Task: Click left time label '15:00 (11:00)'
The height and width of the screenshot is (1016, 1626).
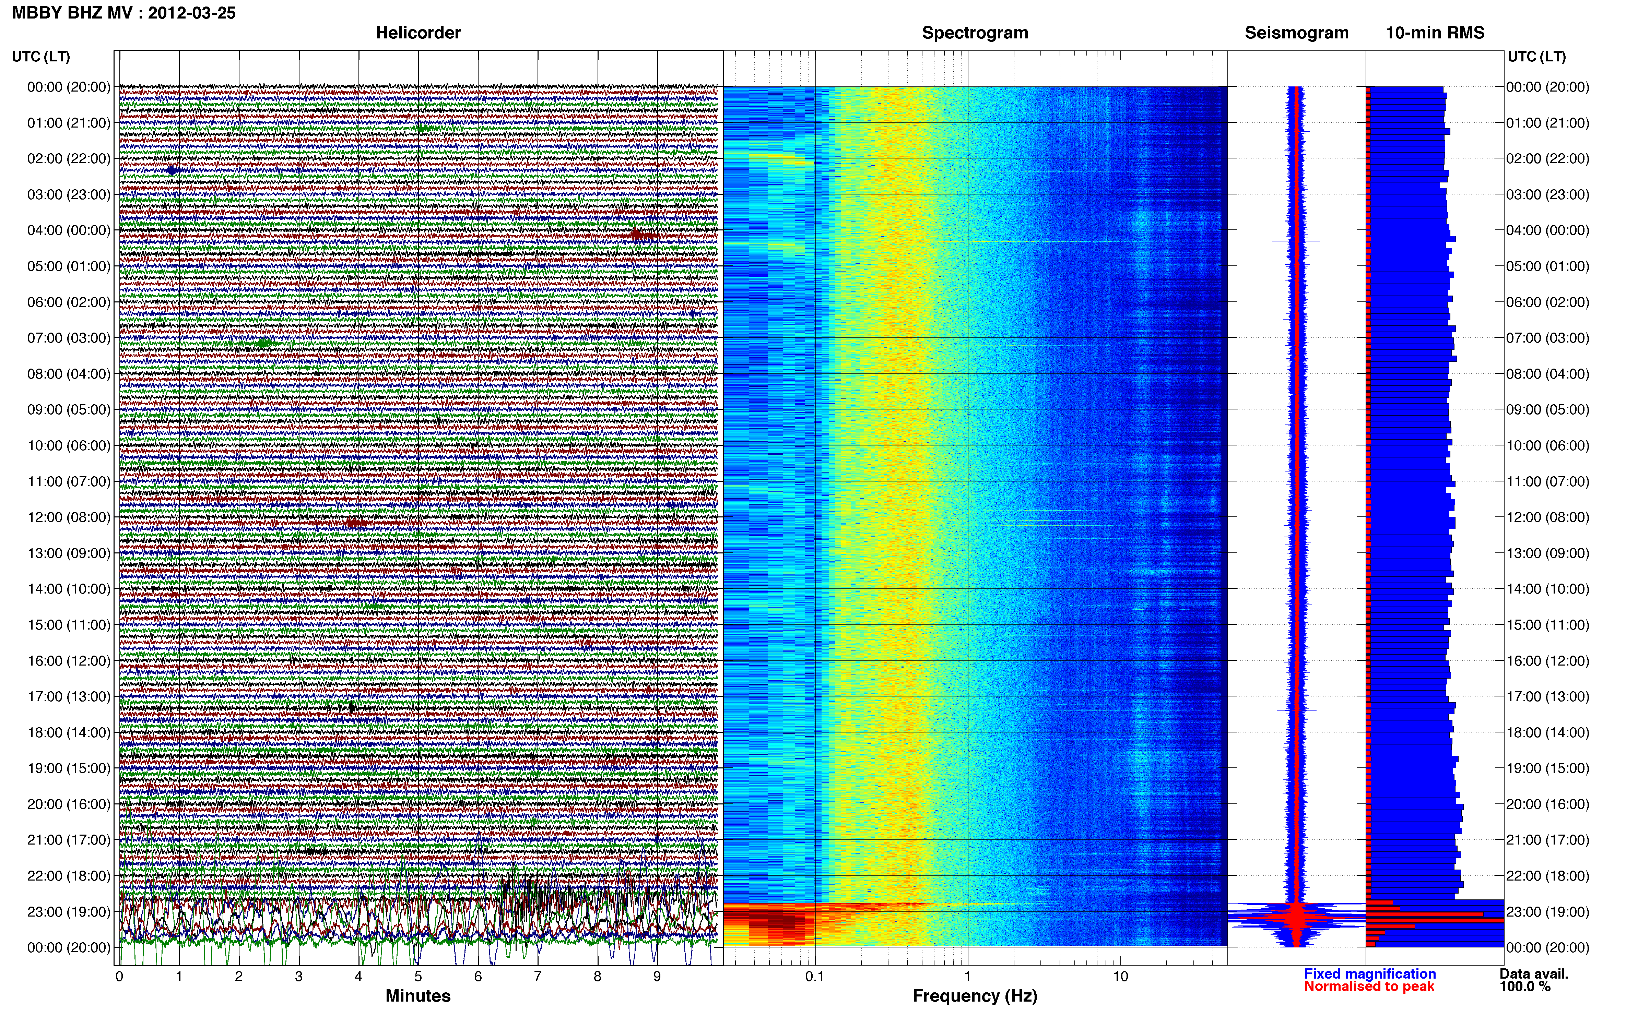Action: click(69, 625)
